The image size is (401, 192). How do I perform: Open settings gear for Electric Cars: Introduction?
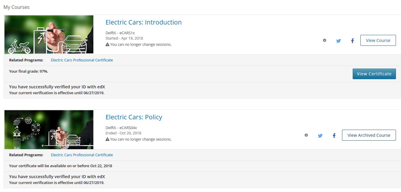point(325,40)
